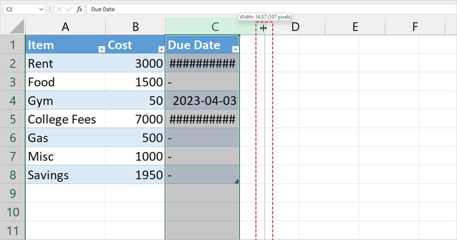Select the cost cell '1500'
457x240 pixels.
[x=136, y=82]
